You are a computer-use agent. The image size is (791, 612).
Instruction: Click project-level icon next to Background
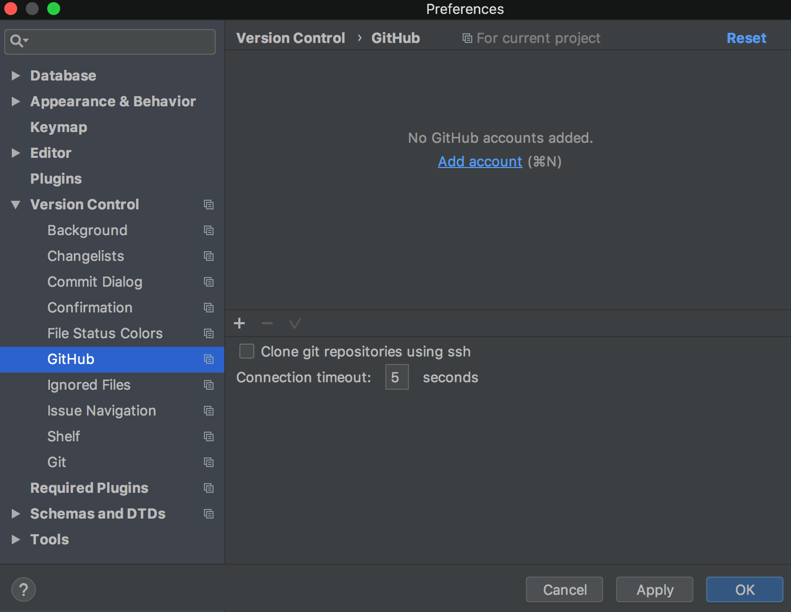click(x=209, y=230)
